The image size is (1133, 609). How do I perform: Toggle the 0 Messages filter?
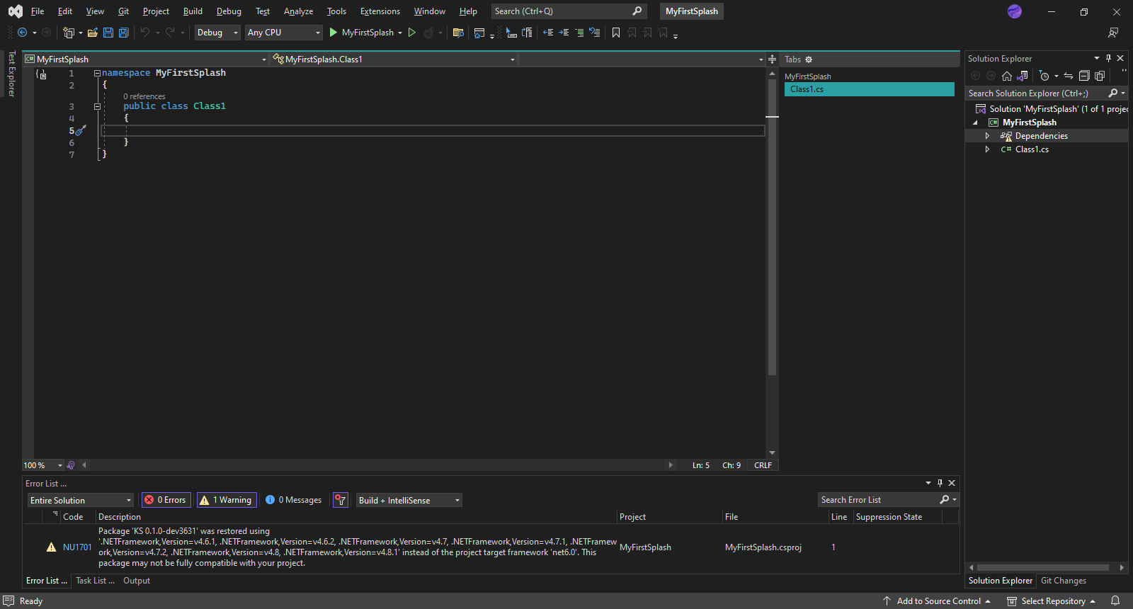click(293, 500)
